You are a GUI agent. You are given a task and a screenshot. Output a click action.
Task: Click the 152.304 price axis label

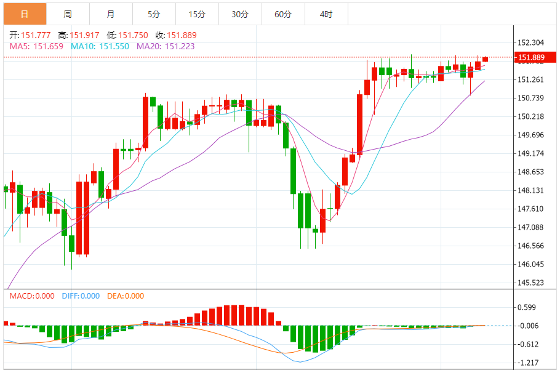530,43
